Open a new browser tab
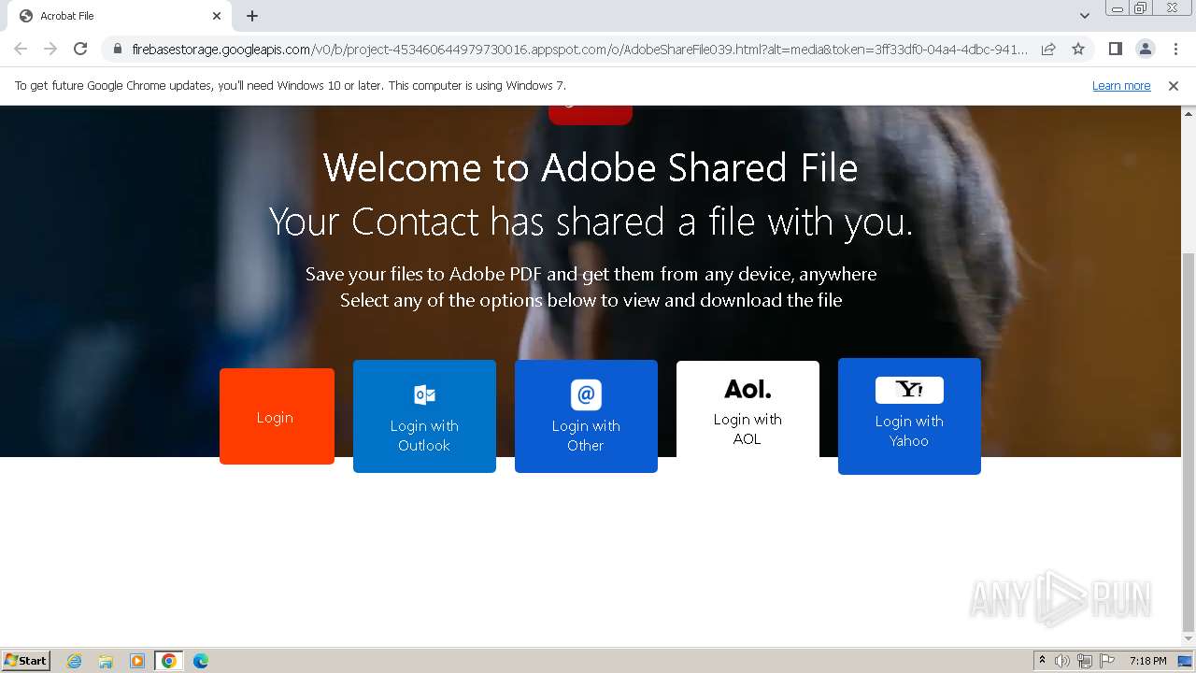 pos(252,16)
